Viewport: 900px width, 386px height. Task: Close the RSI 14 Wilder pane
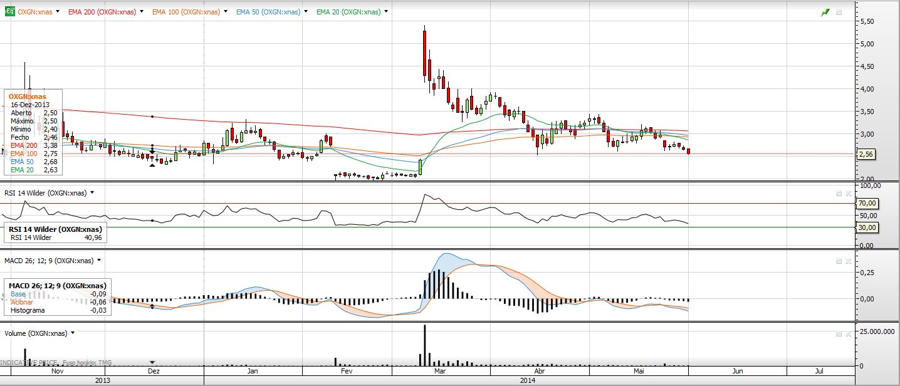point(848,194)
